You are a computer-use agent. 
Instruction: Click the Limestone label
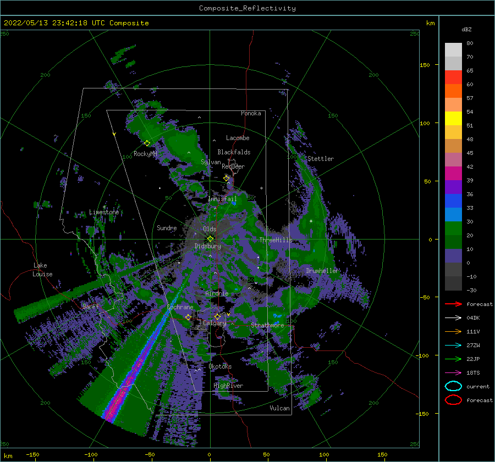[104, 212]
